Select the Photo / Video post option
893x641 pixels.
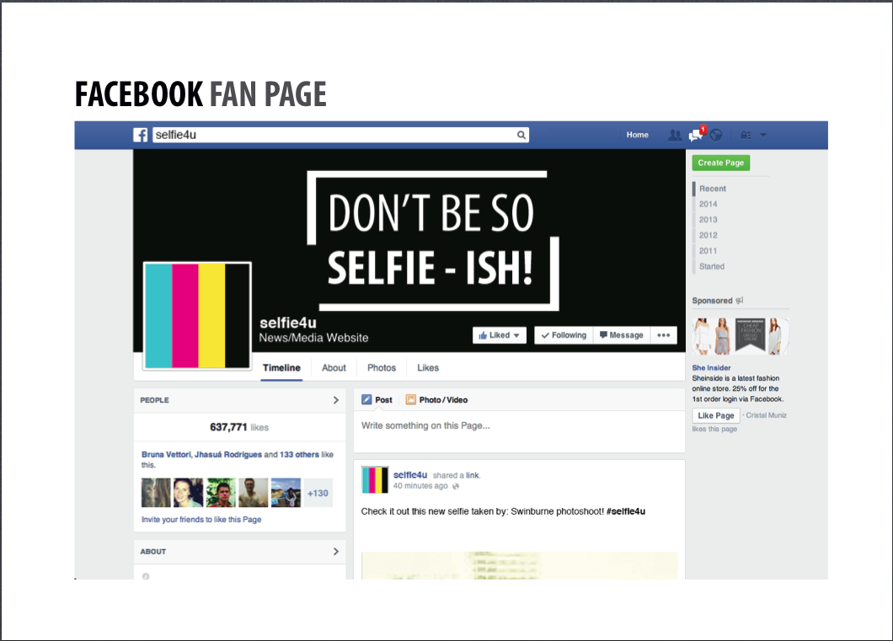(x=436, y=400)
